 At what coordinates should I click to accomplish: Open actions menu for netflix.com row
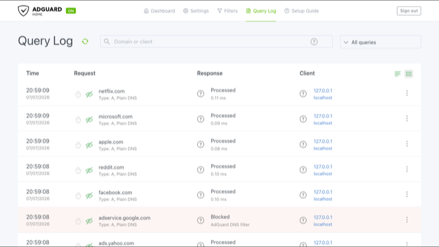pyautogui.click(x=407, y=93)
